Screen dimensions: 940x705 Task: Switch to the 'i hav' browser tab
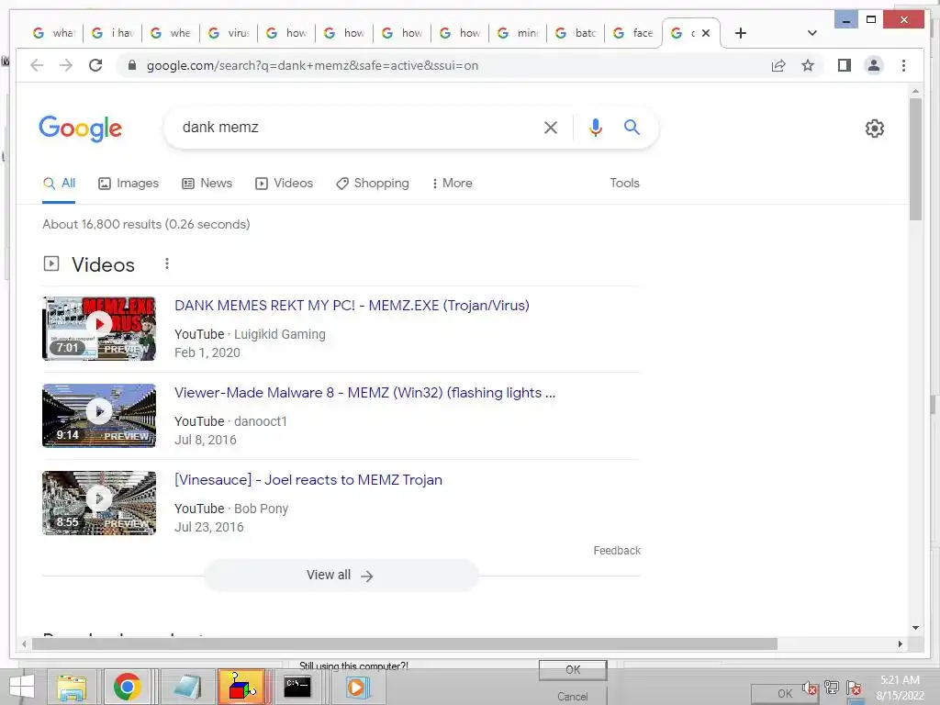[x=113, y=33]
